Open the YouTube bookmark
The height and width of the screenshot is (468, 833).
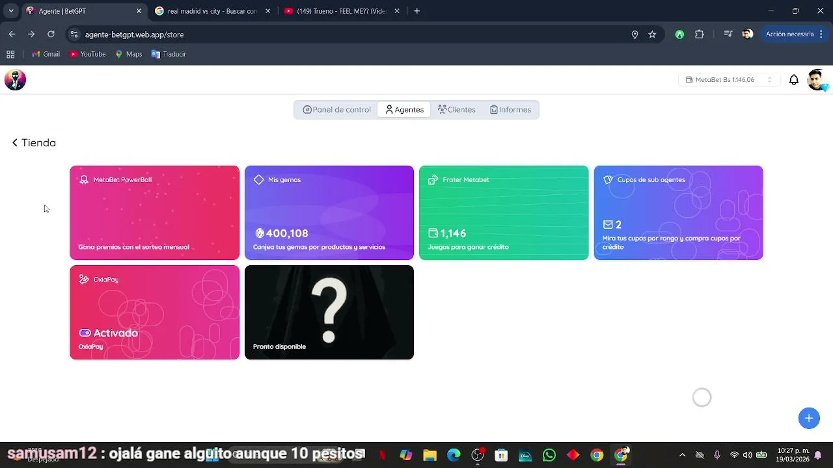(x=87, y=54)
